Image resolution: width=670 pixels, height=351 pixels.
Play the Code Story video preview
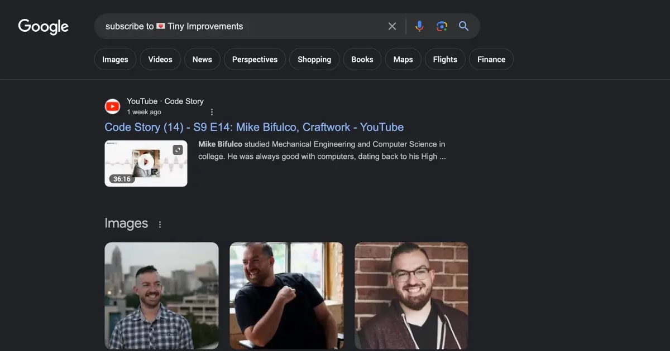tap(146, 162)
